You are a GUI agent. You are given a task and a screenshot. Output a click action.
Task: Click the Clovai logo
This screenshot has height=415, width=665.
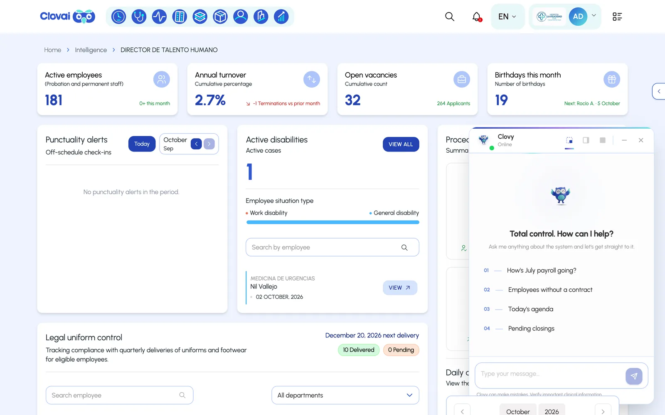pyautogui.click(x=67, y=17)
